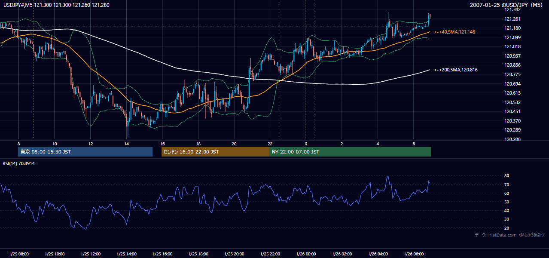The image size is (549, 258).
Task: Click bottom time label 1/26 02:00
Action: click(342, 254)
